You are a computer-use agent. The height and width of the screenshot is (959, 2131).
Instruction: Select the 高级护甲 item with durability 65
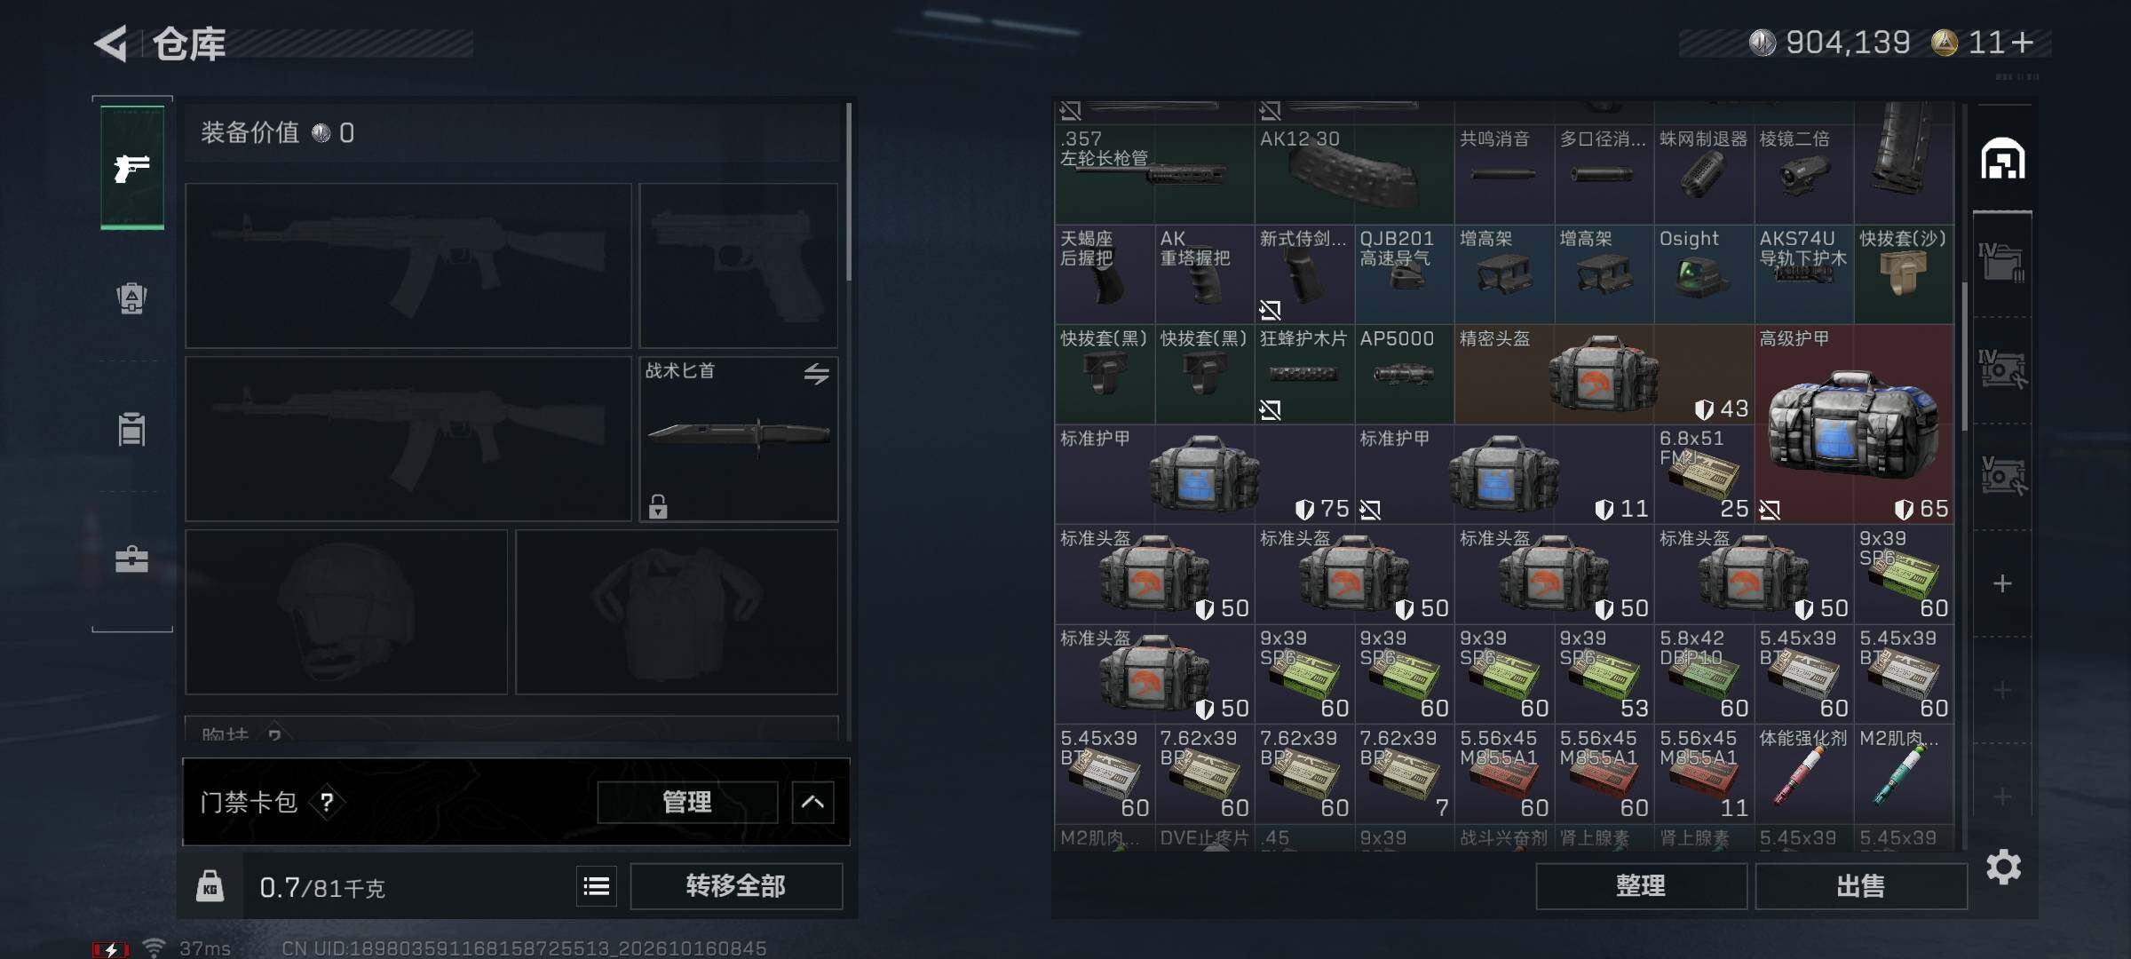click(1854, 424)
